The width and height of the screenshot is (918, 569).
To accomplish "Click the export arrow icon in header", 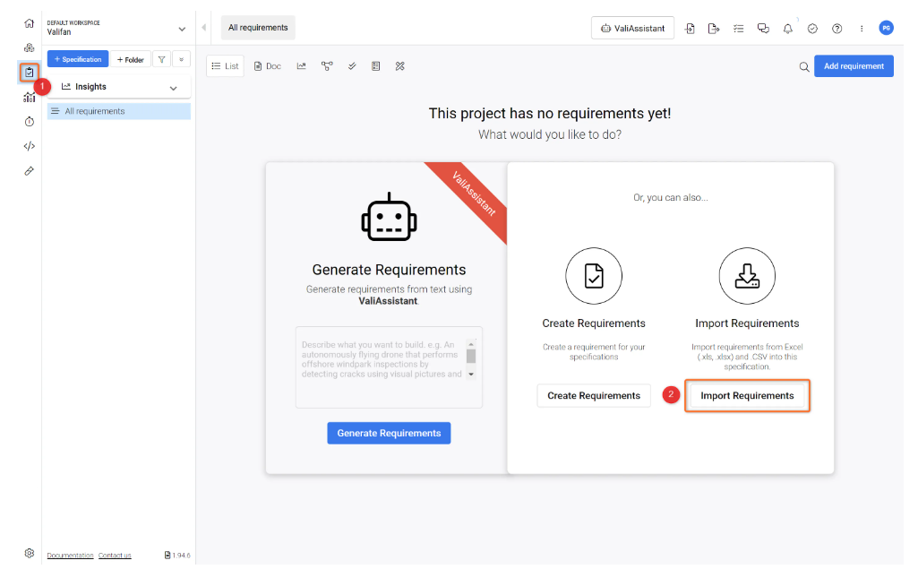I will tap(713, 28).
